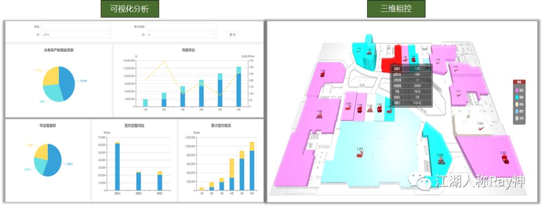The image size is (543, 207).
Task: Click the 项目 text input field
Action: point(76,26)
